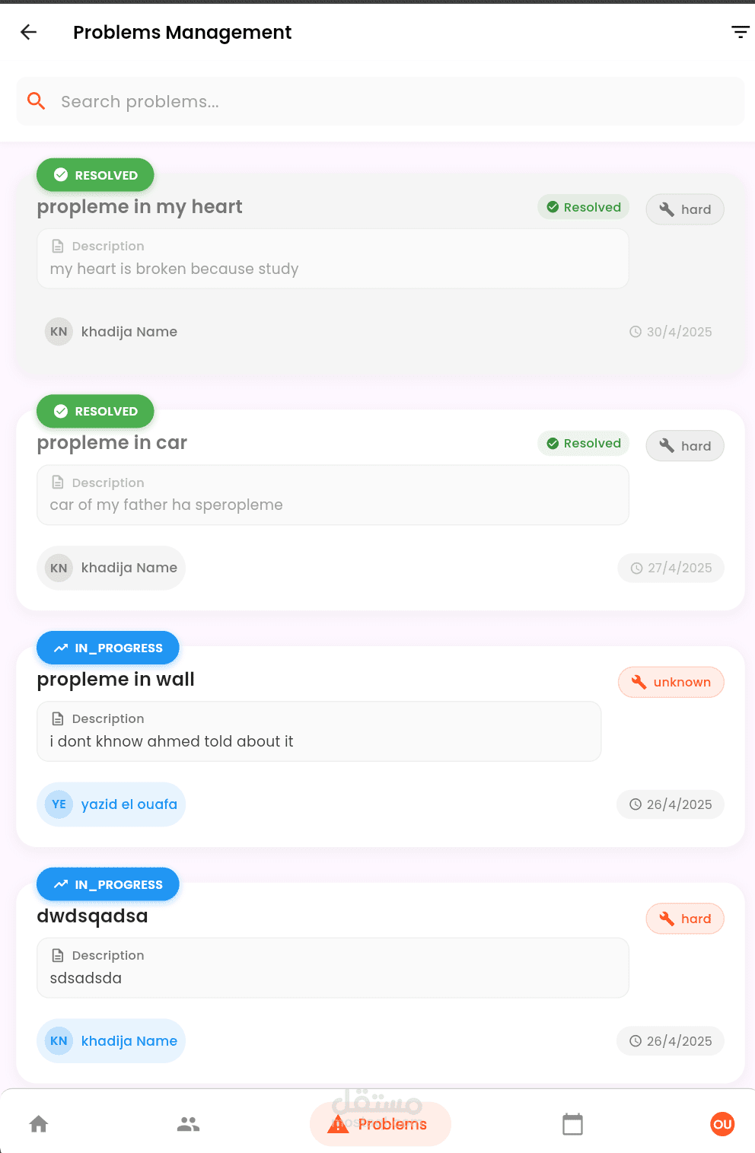755x1153 pixels.
Task: Click IN_PROGRESS badge on propleme in wall
Action: pos(108,648)
